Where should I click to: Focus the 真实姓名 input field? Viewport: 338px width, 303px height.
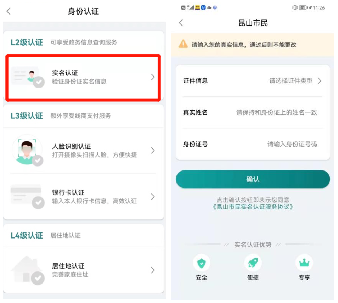276,113
